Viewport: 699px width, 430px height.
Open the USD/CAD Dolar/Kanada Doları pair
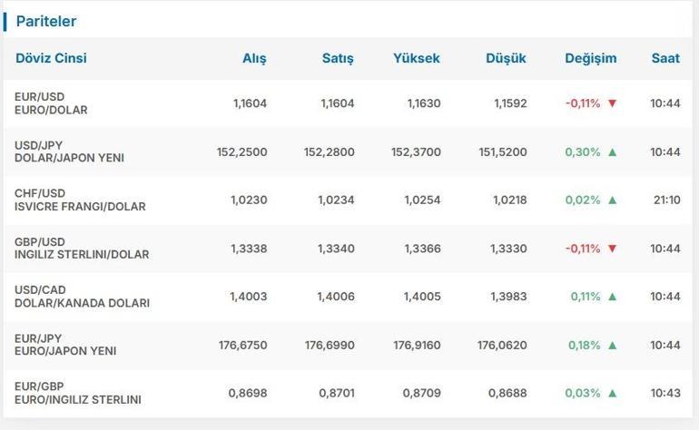82,297
